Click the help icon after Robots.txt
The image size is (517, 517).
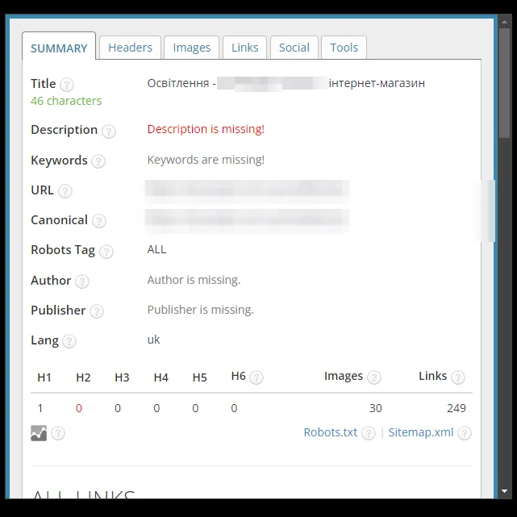(x=369, y=433)
